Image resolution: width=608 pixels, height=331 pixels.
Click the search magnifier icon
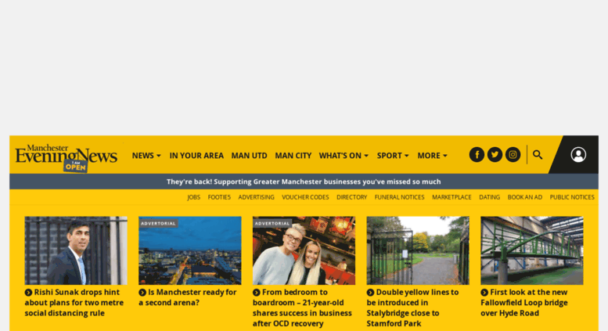click(538, 155)
